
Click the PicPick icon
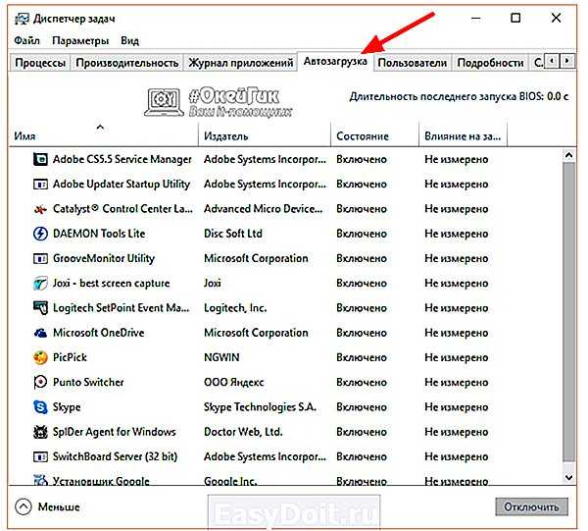(40, 357)
